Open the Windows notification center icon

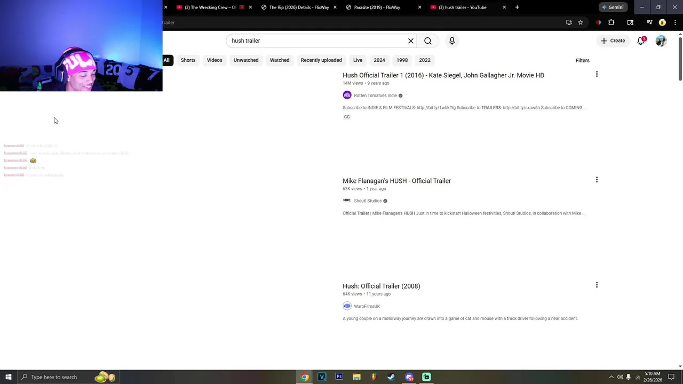pos(672,377)
